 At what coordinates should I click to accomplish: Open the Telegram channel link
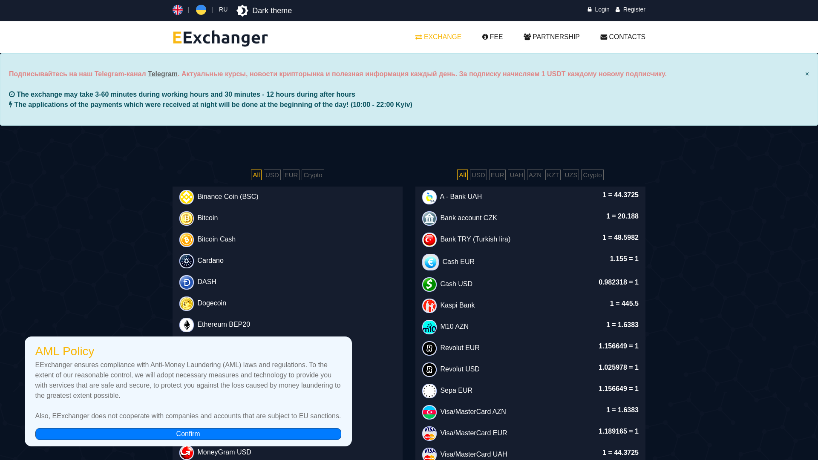pos(163,74)
